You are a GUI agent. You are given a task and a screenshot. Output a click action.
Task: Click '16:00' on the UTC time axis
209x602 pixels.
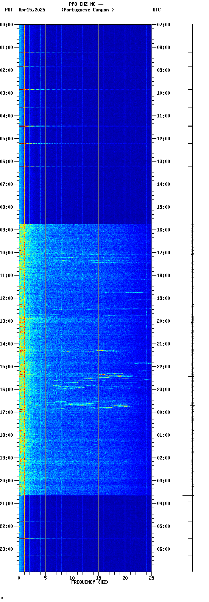pyautogui.click(x=163, y=230)
